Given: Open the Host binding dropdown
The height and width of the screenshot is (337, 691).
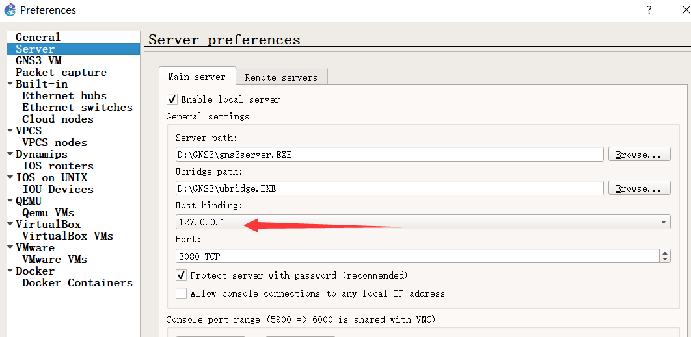Looking at the screenshot, I should [x=423, y=221].
